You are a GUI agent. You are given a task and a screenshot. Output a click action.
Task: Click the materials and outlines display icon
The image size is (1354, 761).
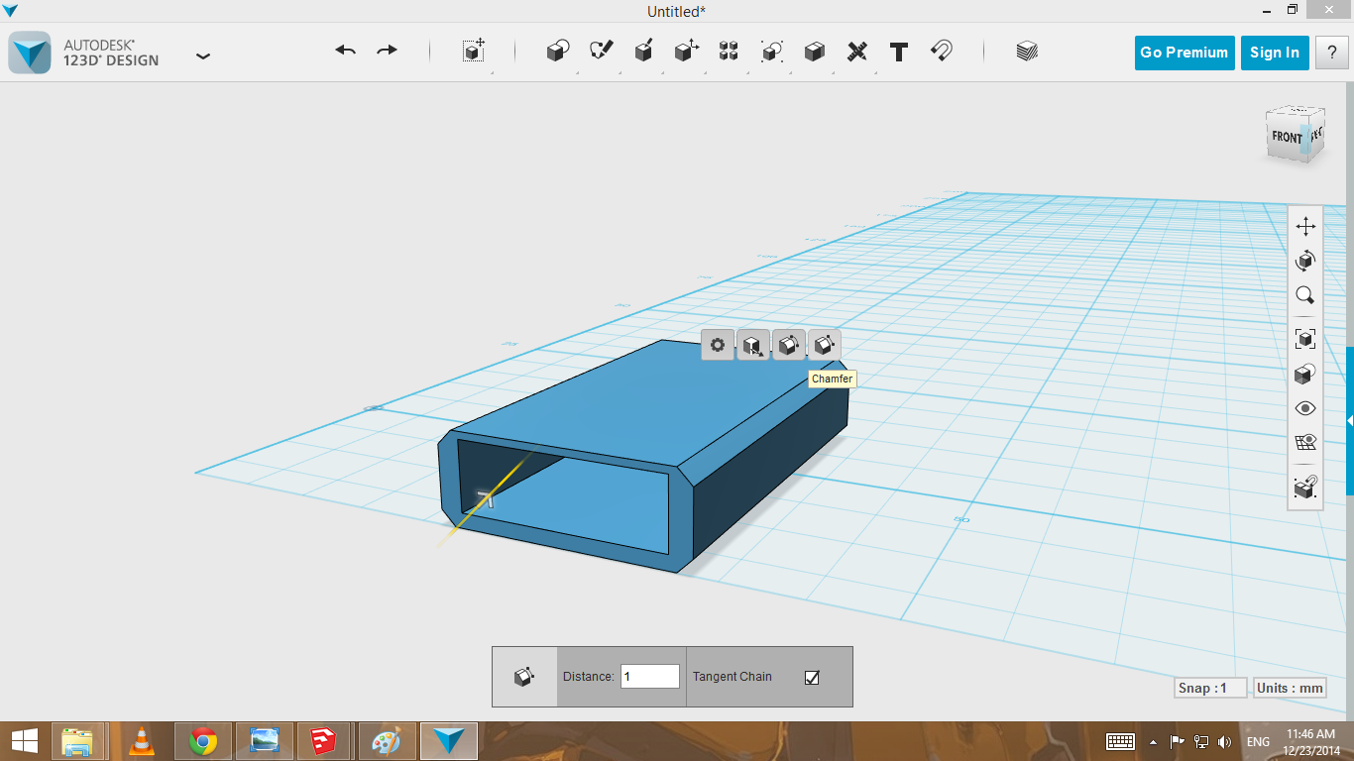point(1305,374)
